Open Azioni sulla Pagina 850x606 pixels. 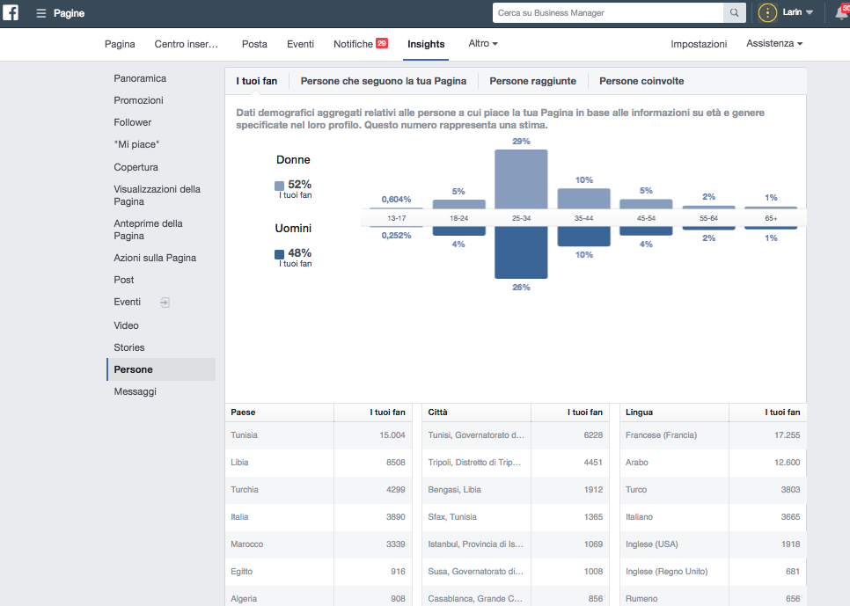click(x=155, y=258)
